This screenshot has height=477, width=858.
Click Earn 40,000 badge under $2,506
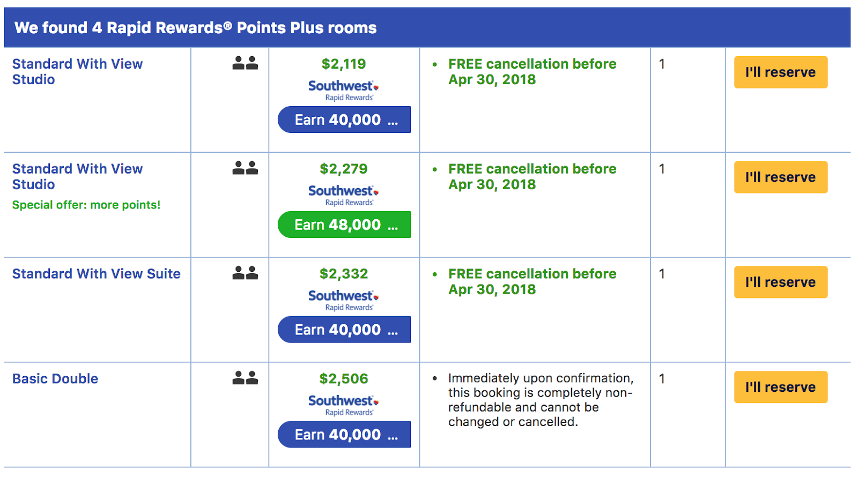tap(344, 435)
